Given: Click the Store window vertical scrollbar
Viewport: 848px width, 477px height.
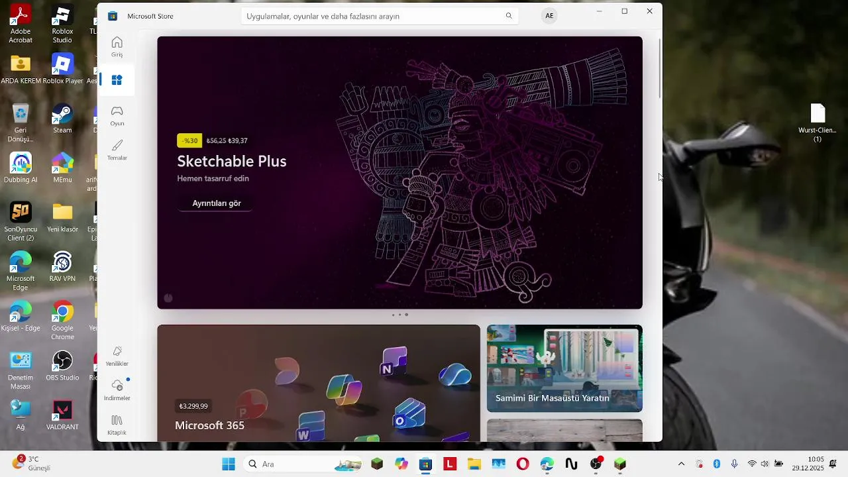Looking at the screenshot, I should click(x=660, y=68).
